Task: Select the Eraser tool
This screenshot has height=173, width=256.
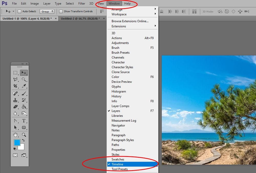Action: pyautogui.click(x=15, y=107)
